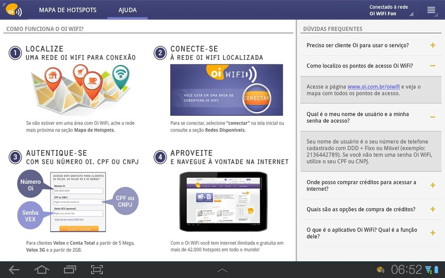Go back with Android back arrow

(x=14, y=270)
